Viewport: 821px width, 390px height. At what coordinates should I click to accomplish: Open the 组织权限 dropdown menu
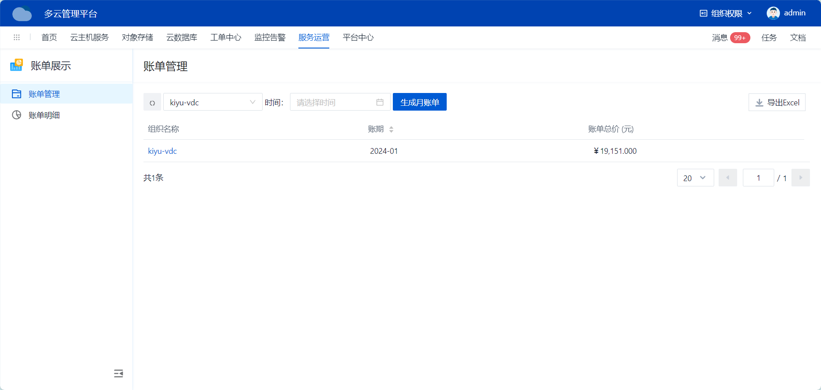click(726, 13)
